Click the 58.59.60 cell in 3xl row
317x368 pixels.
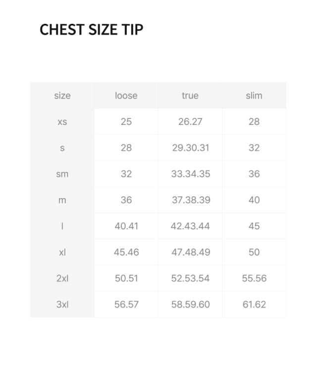(190, 305)
